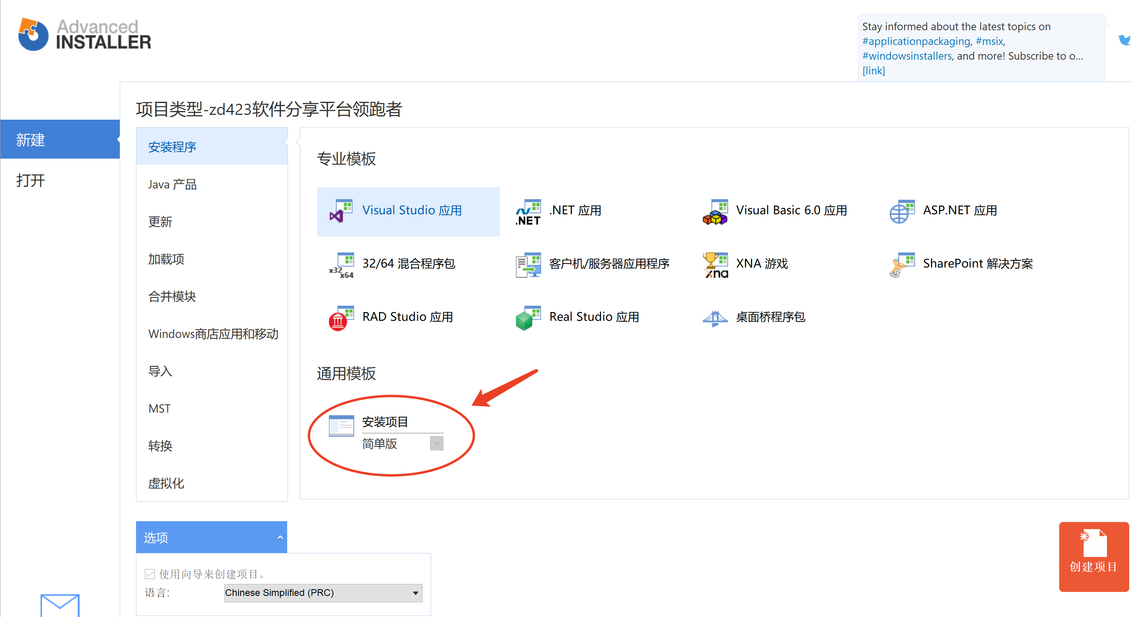Click the mail envelope icon at bottom left
This screenshot has height=617, width=1132.
pyautogui.click(x=60, y=605)
